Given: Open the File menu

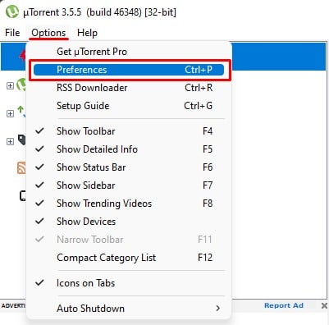Looking at the screenshot, I should (x=12, y=33).
